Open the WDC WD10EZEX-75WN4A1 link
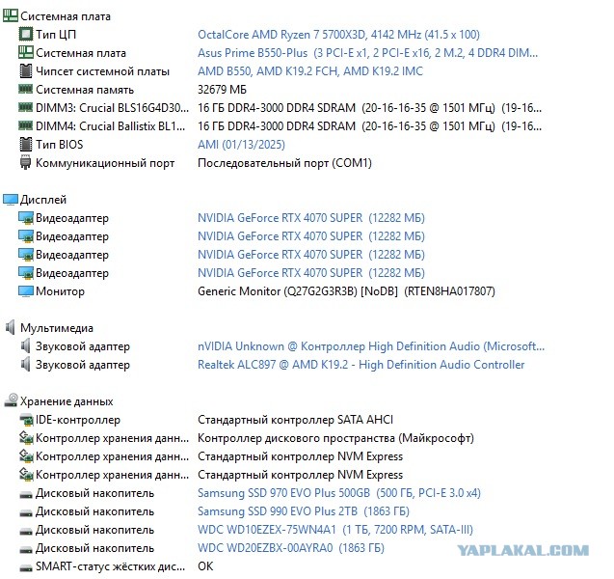The image size is (614, 579). point(335,530)
